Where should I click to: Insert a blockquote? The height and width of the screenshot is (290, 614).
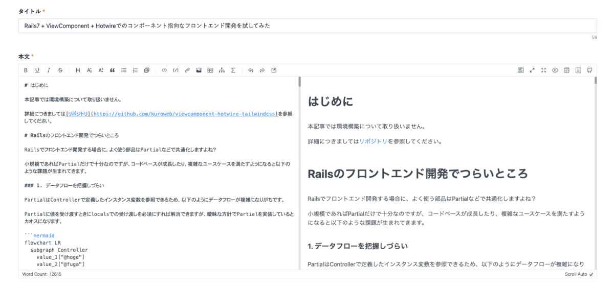pyautogui.click(x=112, y=70)
